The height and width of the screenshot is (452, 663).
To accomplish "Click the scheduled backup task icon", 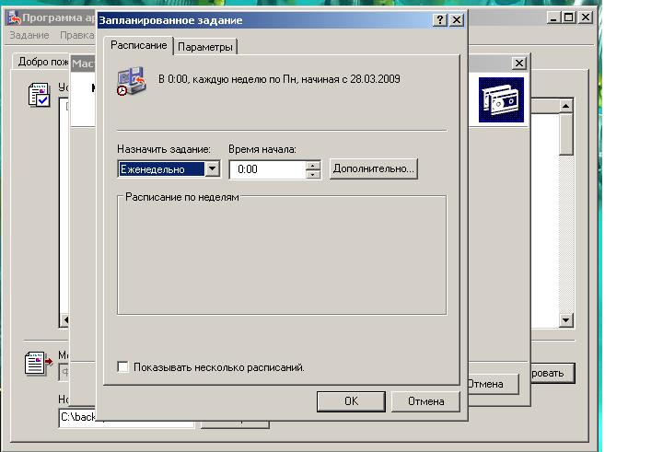I will click(x=132, y=81).
